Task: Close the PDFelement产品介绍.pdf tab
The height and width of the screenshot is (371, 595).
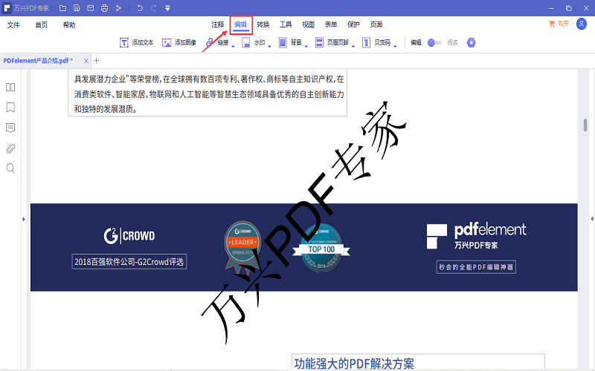Action: (x=86, y=61)
